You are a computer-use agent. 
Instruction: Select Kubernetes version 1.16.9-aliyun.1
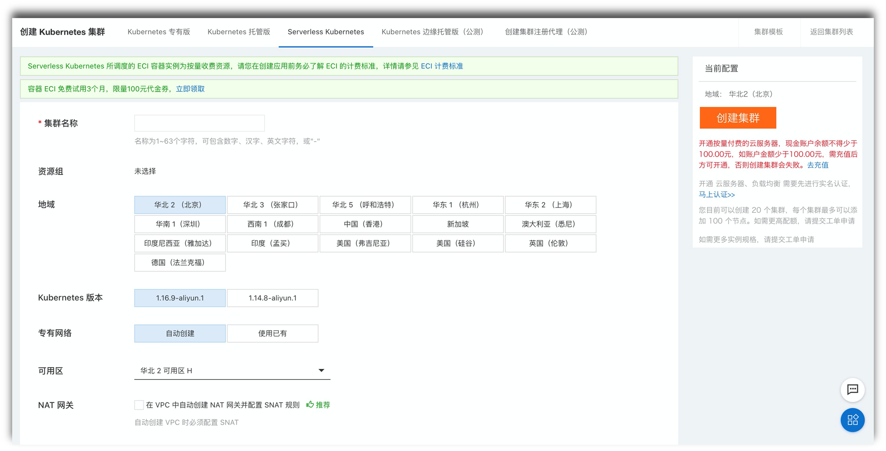coord(180,298)
